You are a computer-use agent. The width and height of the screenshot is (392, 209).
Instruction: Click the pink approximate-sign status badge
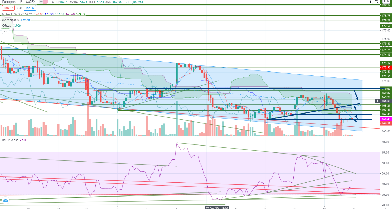click(46, 2)
